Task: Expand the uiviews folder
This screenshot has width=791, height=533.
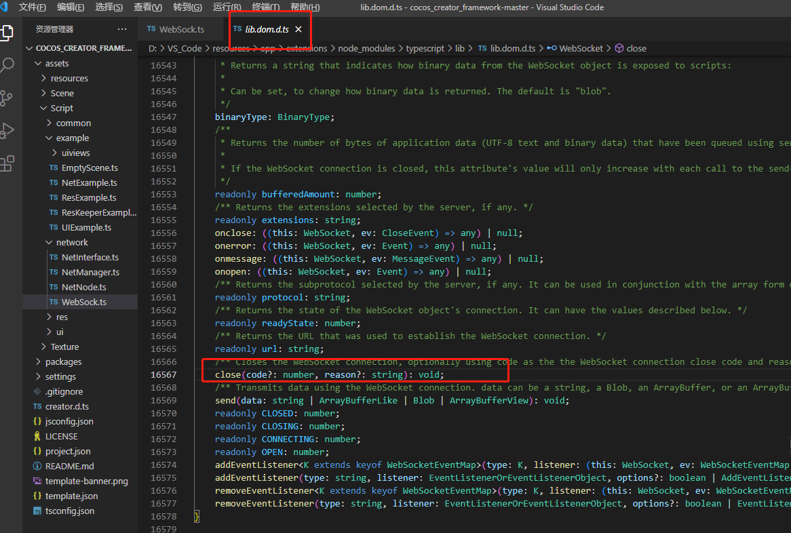Action: [54, 153]
